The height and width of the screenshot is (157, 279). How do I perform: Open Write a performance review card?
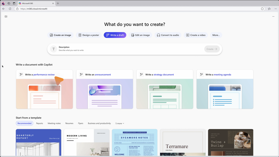44,89
